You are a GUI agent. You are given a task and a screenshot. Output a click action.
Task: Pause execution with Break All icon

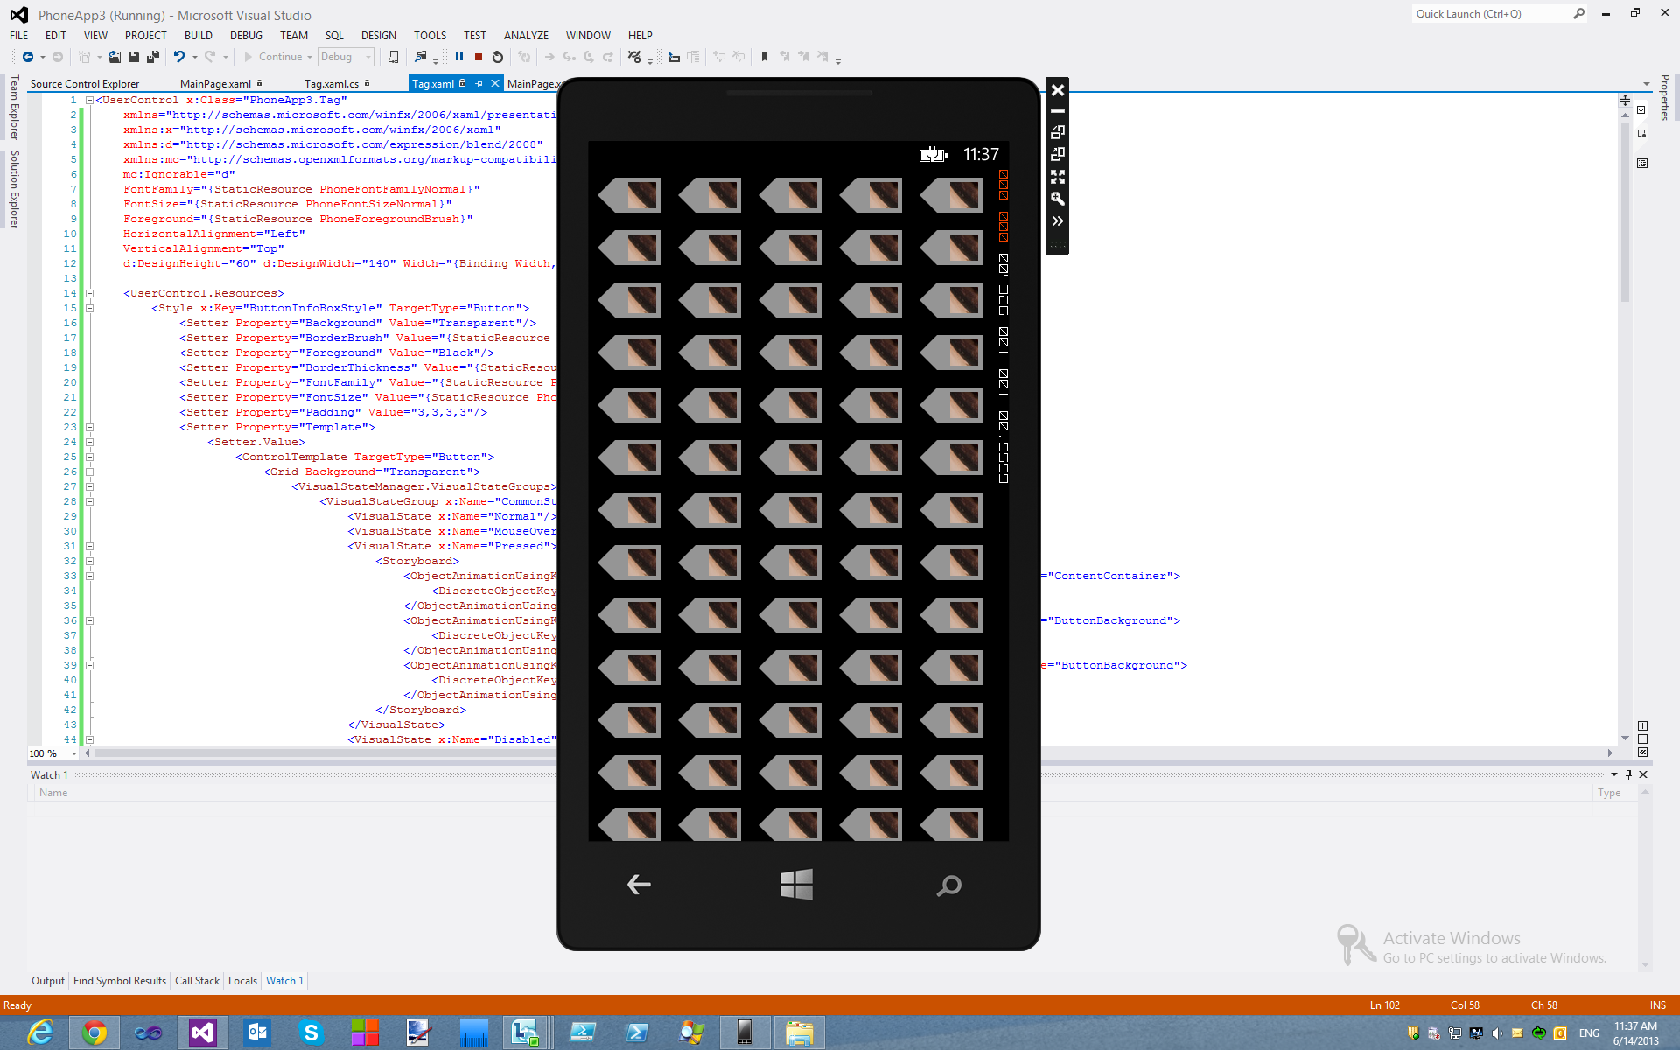tap(459, 57)
